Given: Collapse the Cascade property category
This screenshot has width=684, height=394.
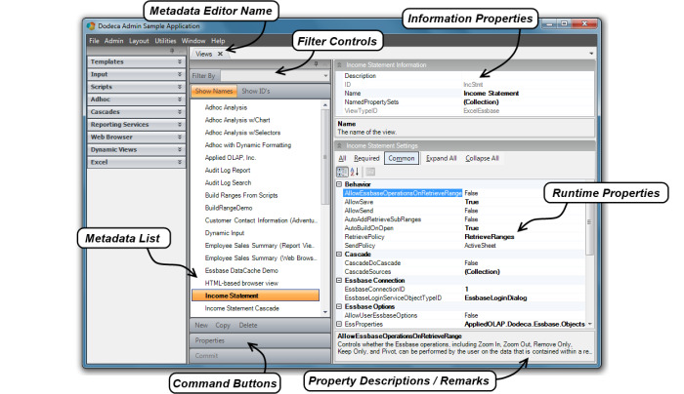Looking at the screenshot, I should [339, 254].
